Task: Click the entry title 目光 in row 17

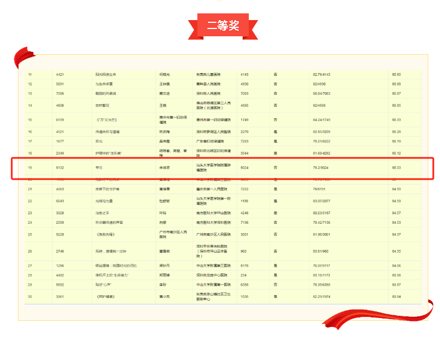Action: pos(99,141)
